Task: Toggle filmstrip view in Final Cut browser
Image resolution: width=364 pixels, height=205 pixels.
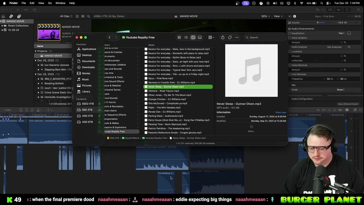Action: [77, 16]
